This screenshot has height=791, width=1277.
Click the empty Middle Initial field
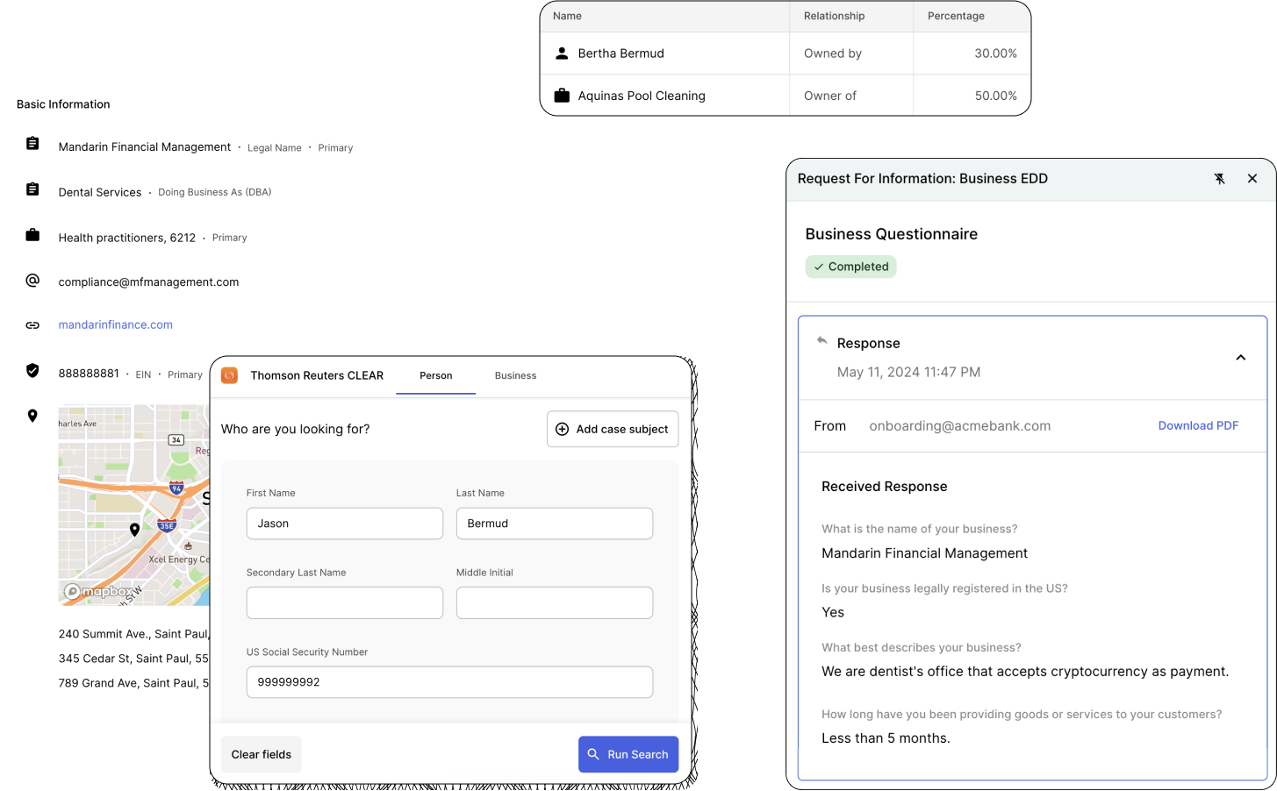tap(555, 602)
